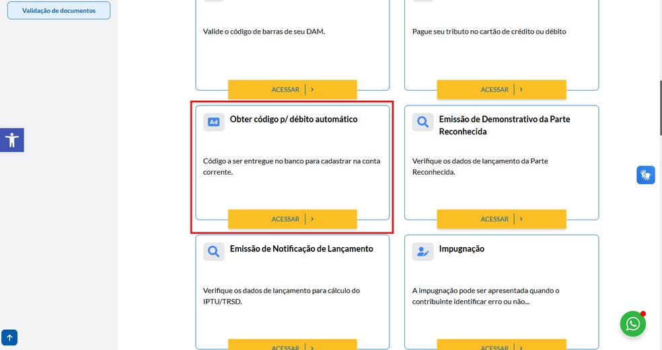Click the Ad icon beside Obter código p/ débito automático

(214, 122)
